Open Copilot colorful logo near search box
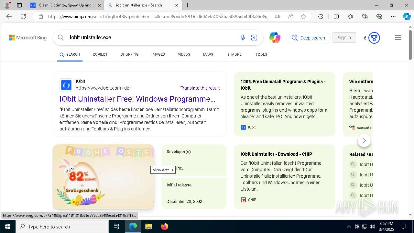 coord(275,38)
